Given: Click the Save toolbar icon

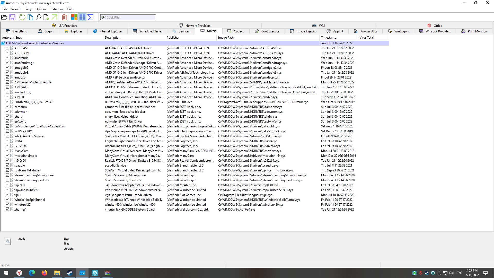Looking at the screenshot, I should coord(12,17).
